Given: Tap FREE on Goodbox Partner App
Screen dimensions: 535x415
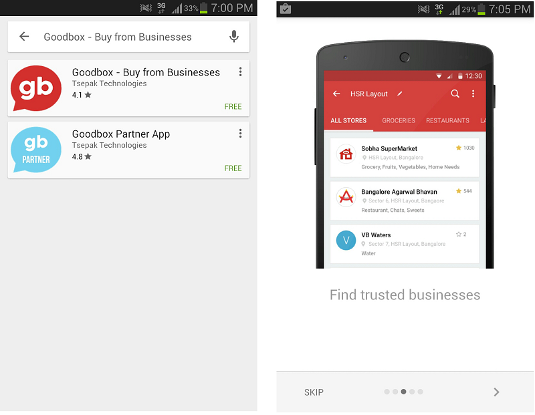Looking at the screenshot, I should click(233, 168).
